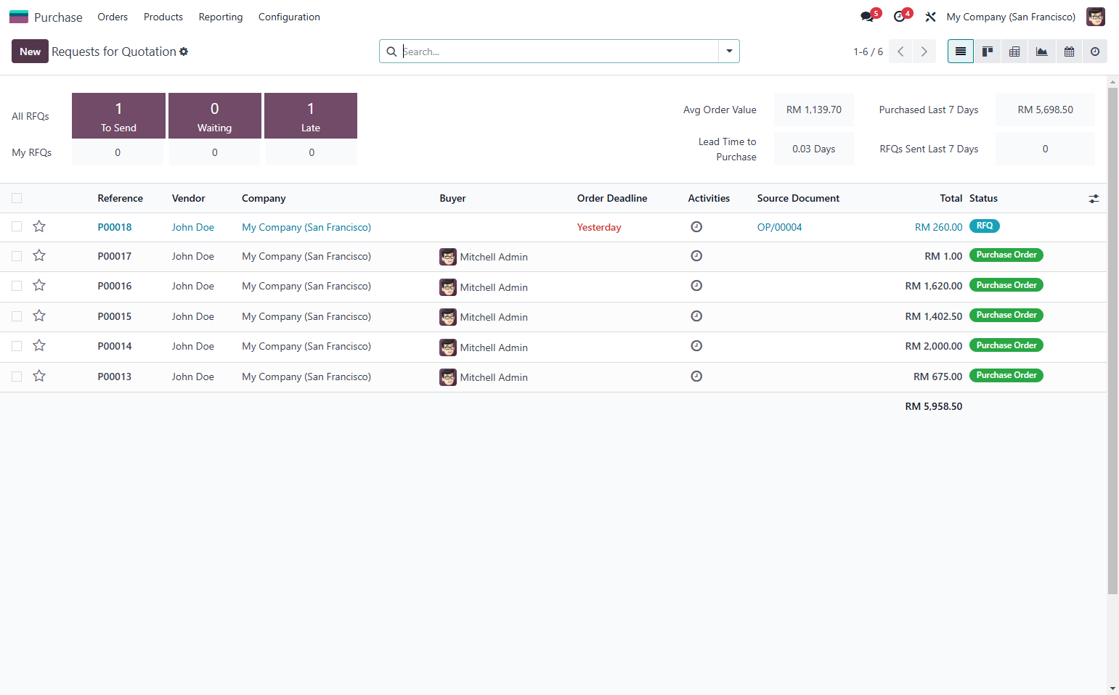Open activity clock for P00017
Screen dimensions: 1119x695
pos(696,256)
